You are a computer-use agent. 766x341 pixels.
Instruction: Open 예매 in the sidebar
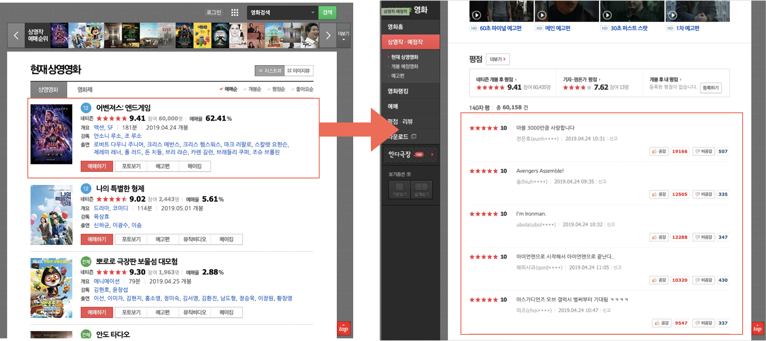[x=411, y=106]
